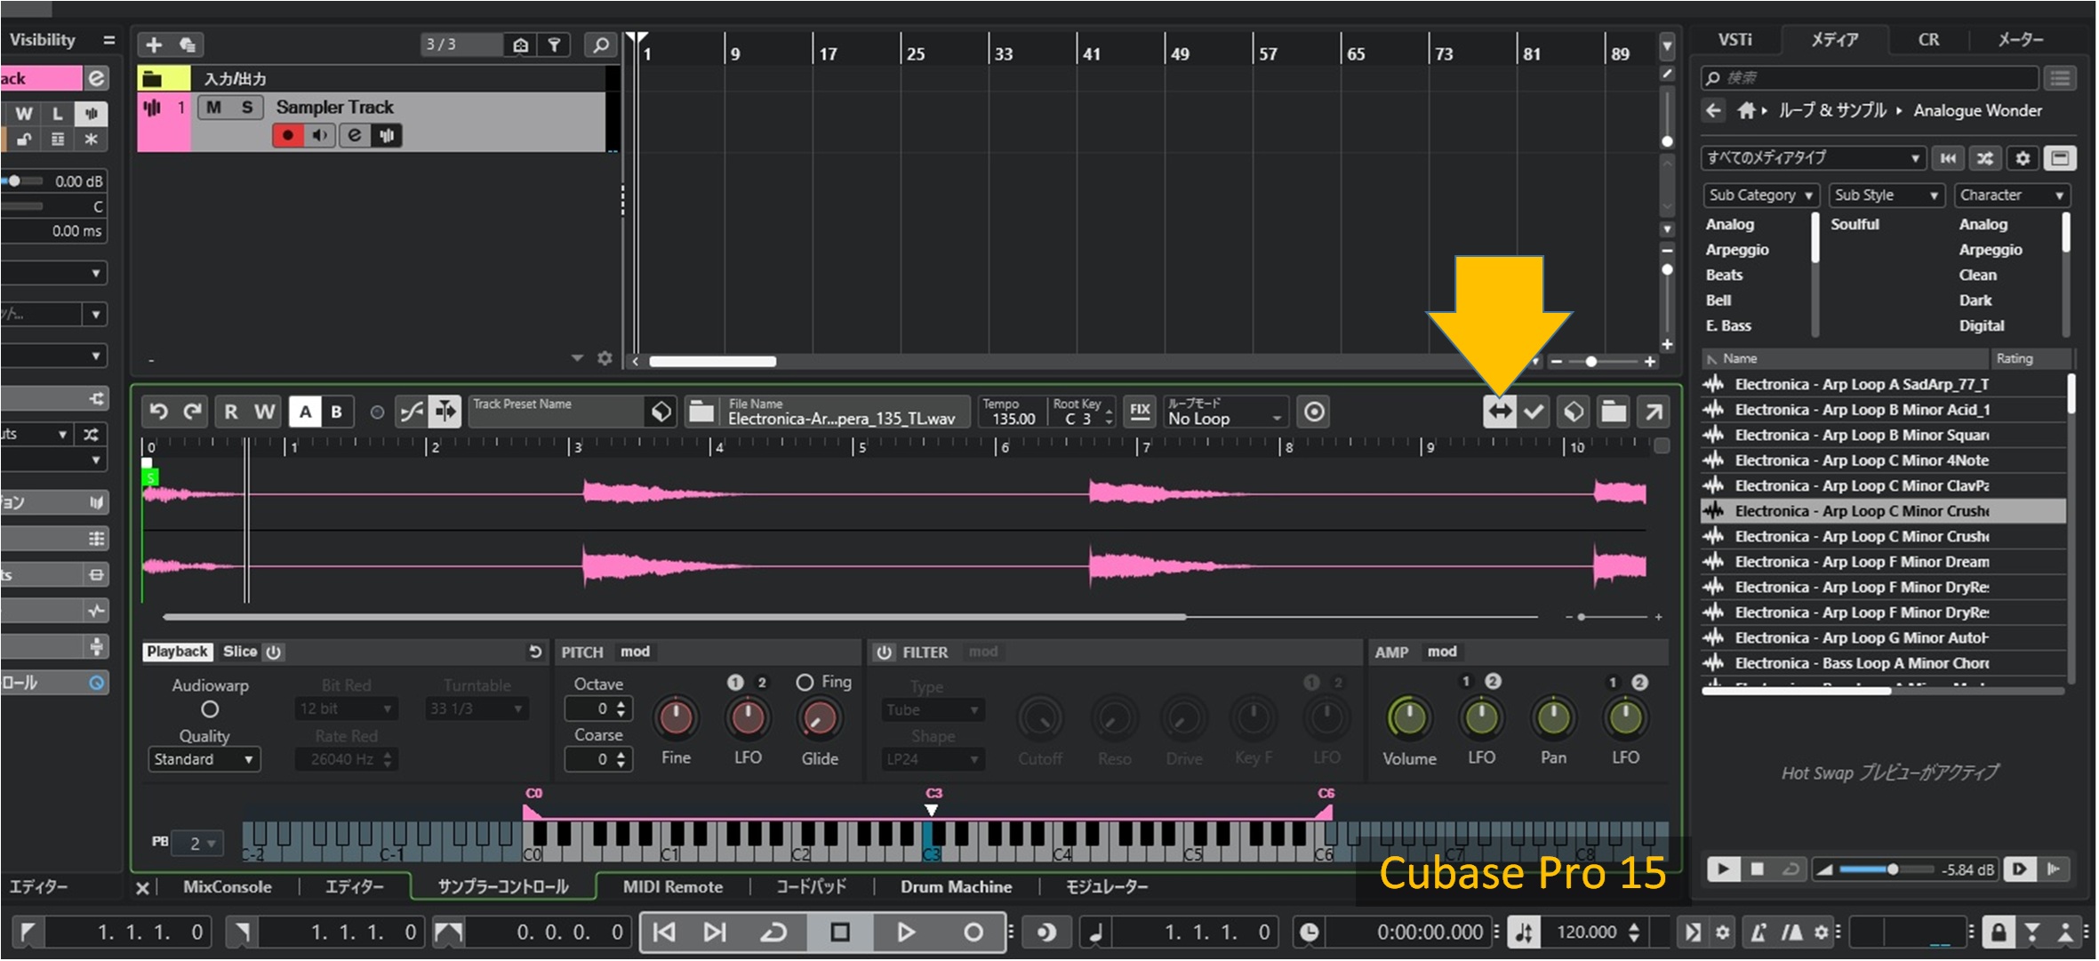The width and height of the screenshot is (2099, 961).
Task: Open the Sub Category filter dropdown
Action: [x=1760, y=195]
